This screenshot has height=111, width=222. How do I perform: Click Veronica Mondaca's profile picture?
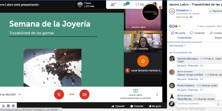coord(172,59)
